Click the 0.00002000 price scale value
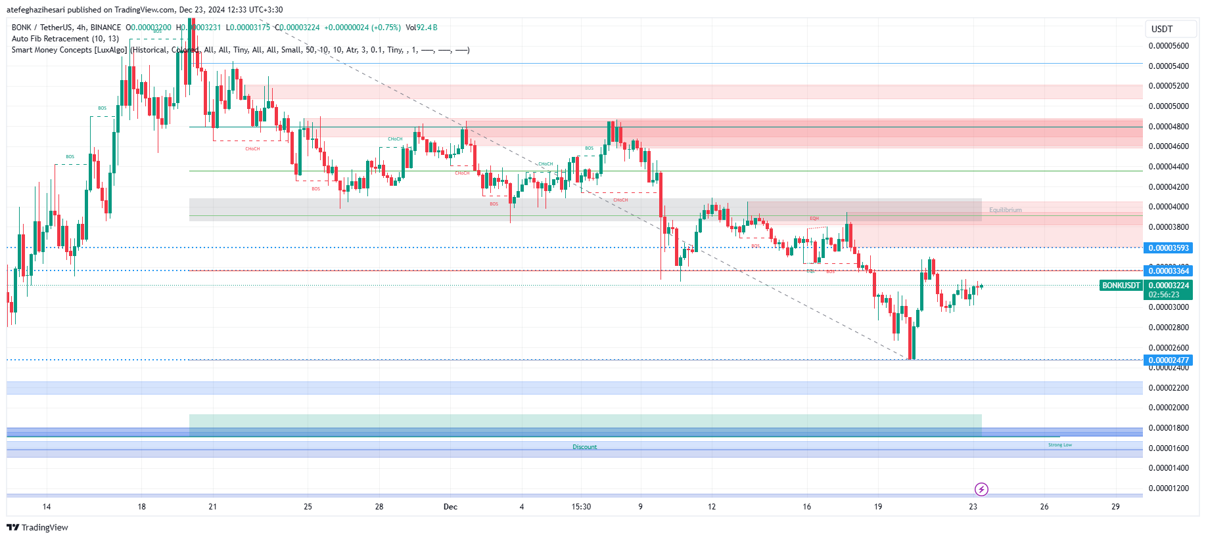1206x539 pixels. coord(1169,408)
